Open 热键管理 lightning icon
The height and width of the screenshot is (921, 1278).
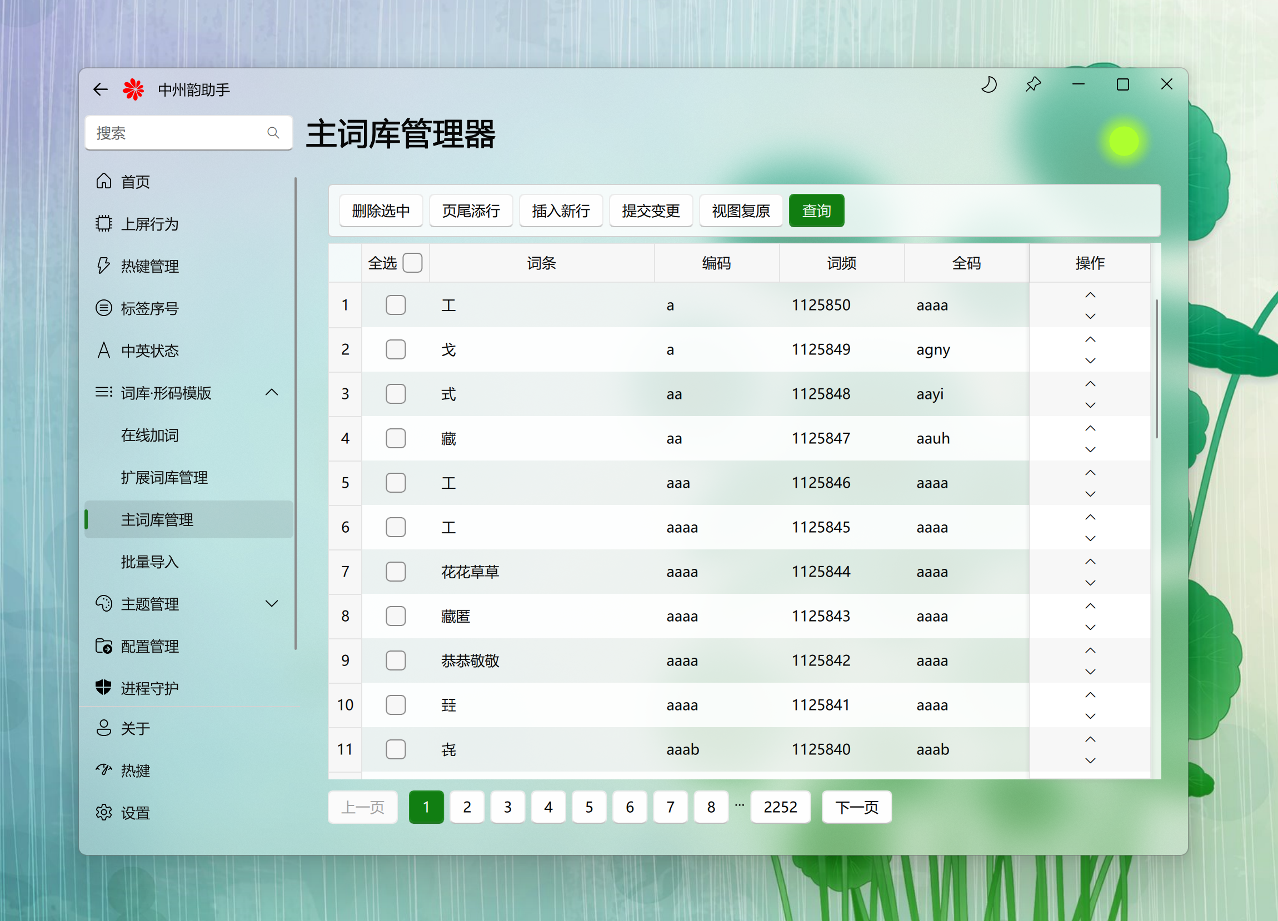(x=104, y=266)
